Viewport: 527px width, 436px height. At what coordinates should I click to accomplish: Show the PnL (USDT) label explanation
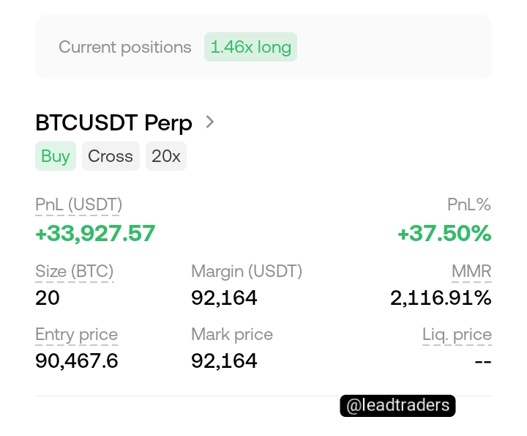[x=78, y=205]
